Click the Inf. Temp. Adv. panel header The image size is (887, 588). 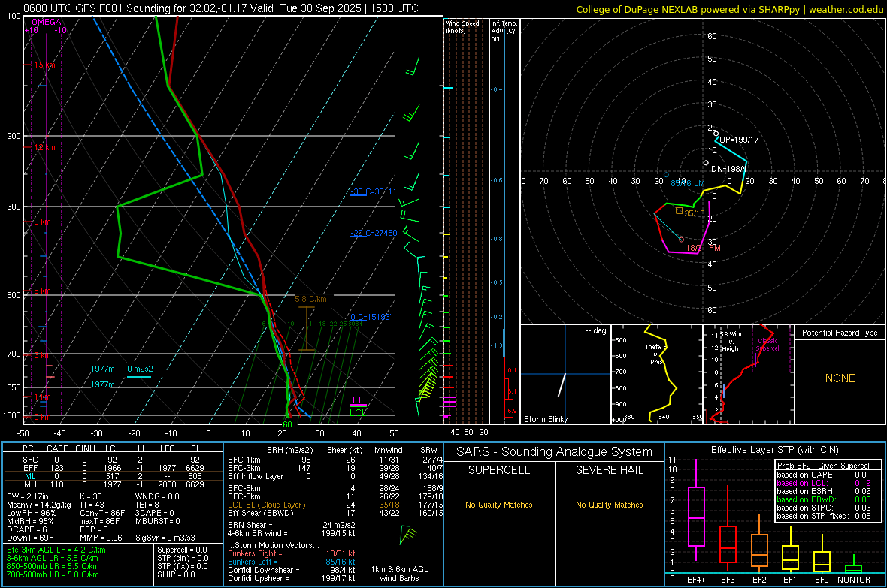[504, 31]
